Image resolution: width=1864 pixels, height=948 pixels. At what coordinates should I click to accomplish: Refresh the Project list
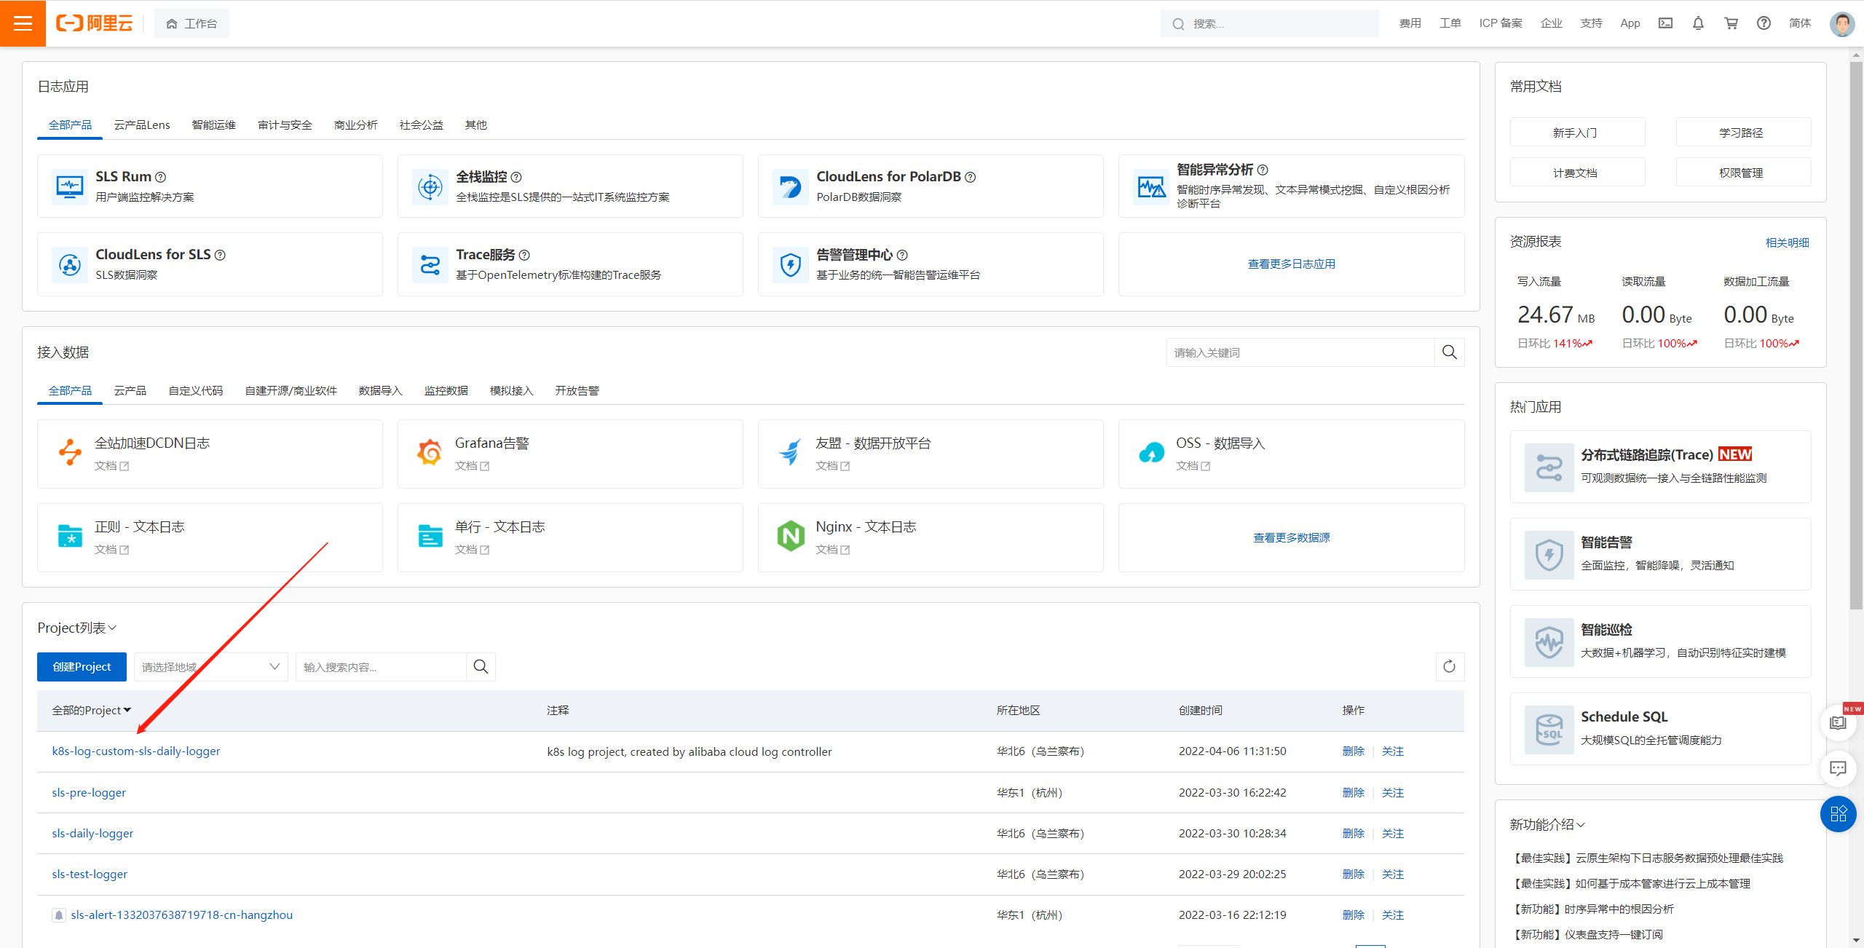tap(1449, 666)
